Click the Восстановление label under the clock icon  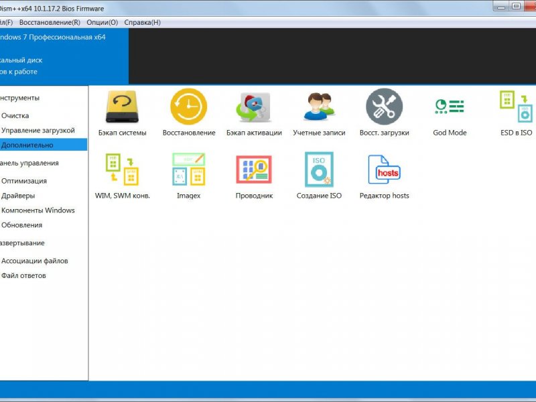189,133
